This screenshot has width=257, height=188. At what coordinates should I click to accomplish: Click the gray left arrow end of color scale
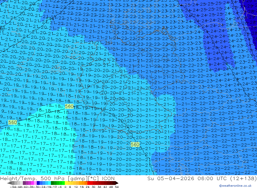pyautogui.click(x=9, y=183)
